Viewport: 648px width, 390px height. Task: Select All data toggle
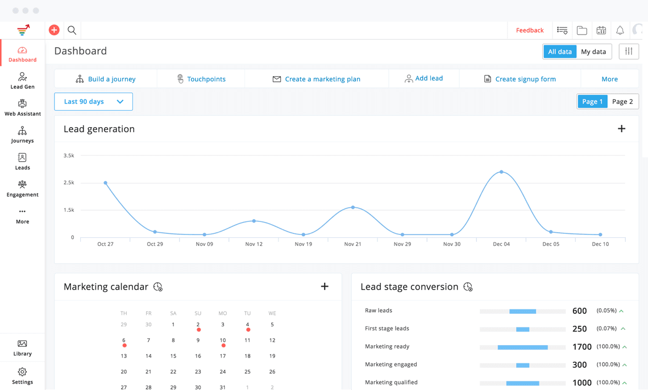point(560,52)
